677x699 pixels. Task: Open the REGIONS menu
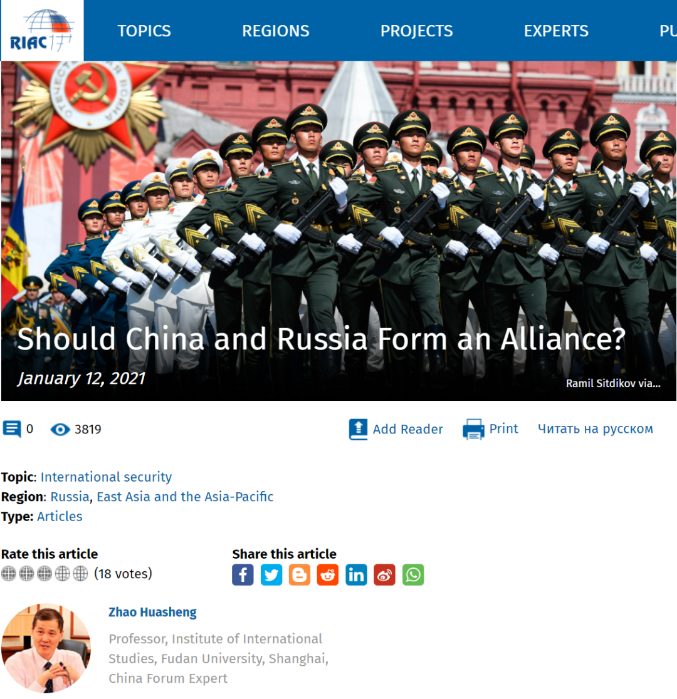coord(276,31)
